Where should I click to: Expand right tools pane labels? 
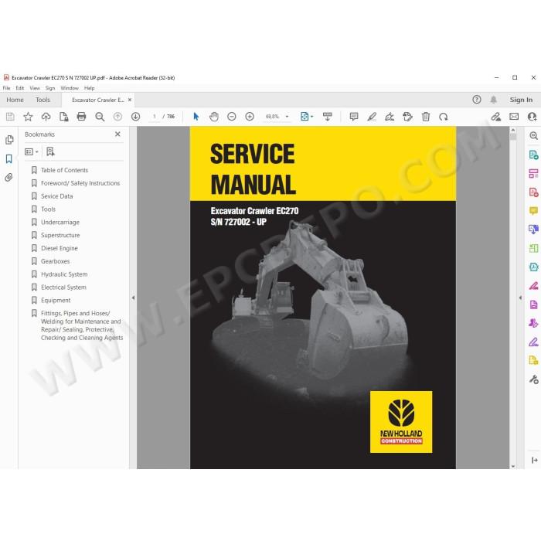(535, 461)
